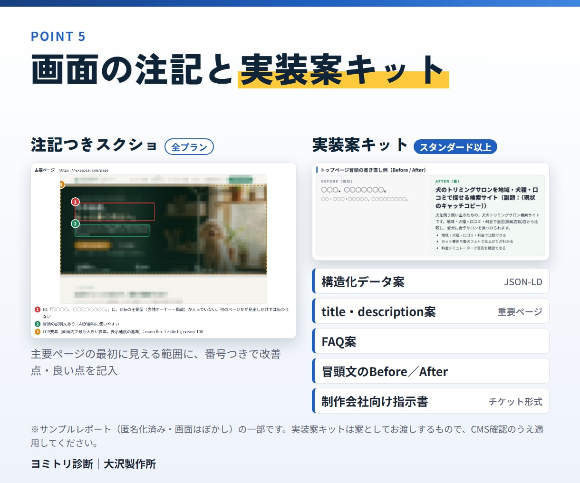Click the トップページ冒頭の書き直し例 title
The height and width of the screenshot is (483, 580).
coord(373,170)
